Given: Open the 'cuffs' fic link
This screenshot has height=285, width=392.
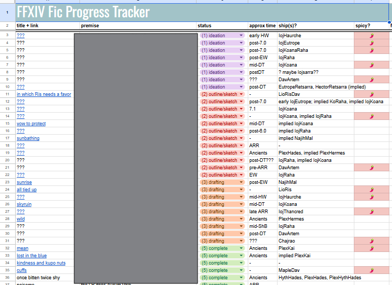Looking at the screenshot, I should pos(21,270).
